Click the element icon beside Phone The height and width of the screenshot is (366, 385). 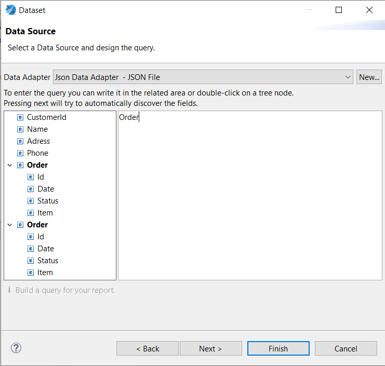20,153
